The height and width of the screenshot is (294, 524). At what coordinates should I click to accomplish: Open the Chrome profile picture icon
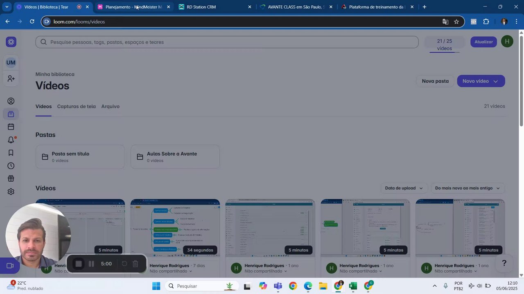coord(504,22)
